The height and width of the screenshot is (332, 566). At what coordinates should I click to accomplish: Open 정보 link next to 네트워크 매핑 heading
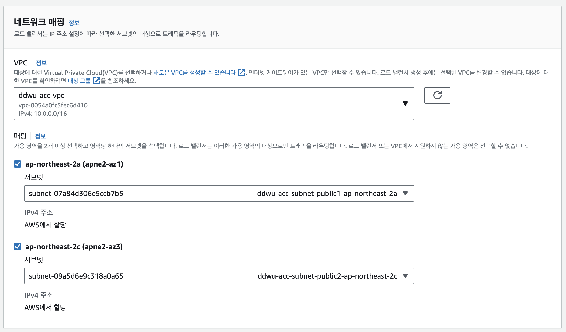pos(74,23)
